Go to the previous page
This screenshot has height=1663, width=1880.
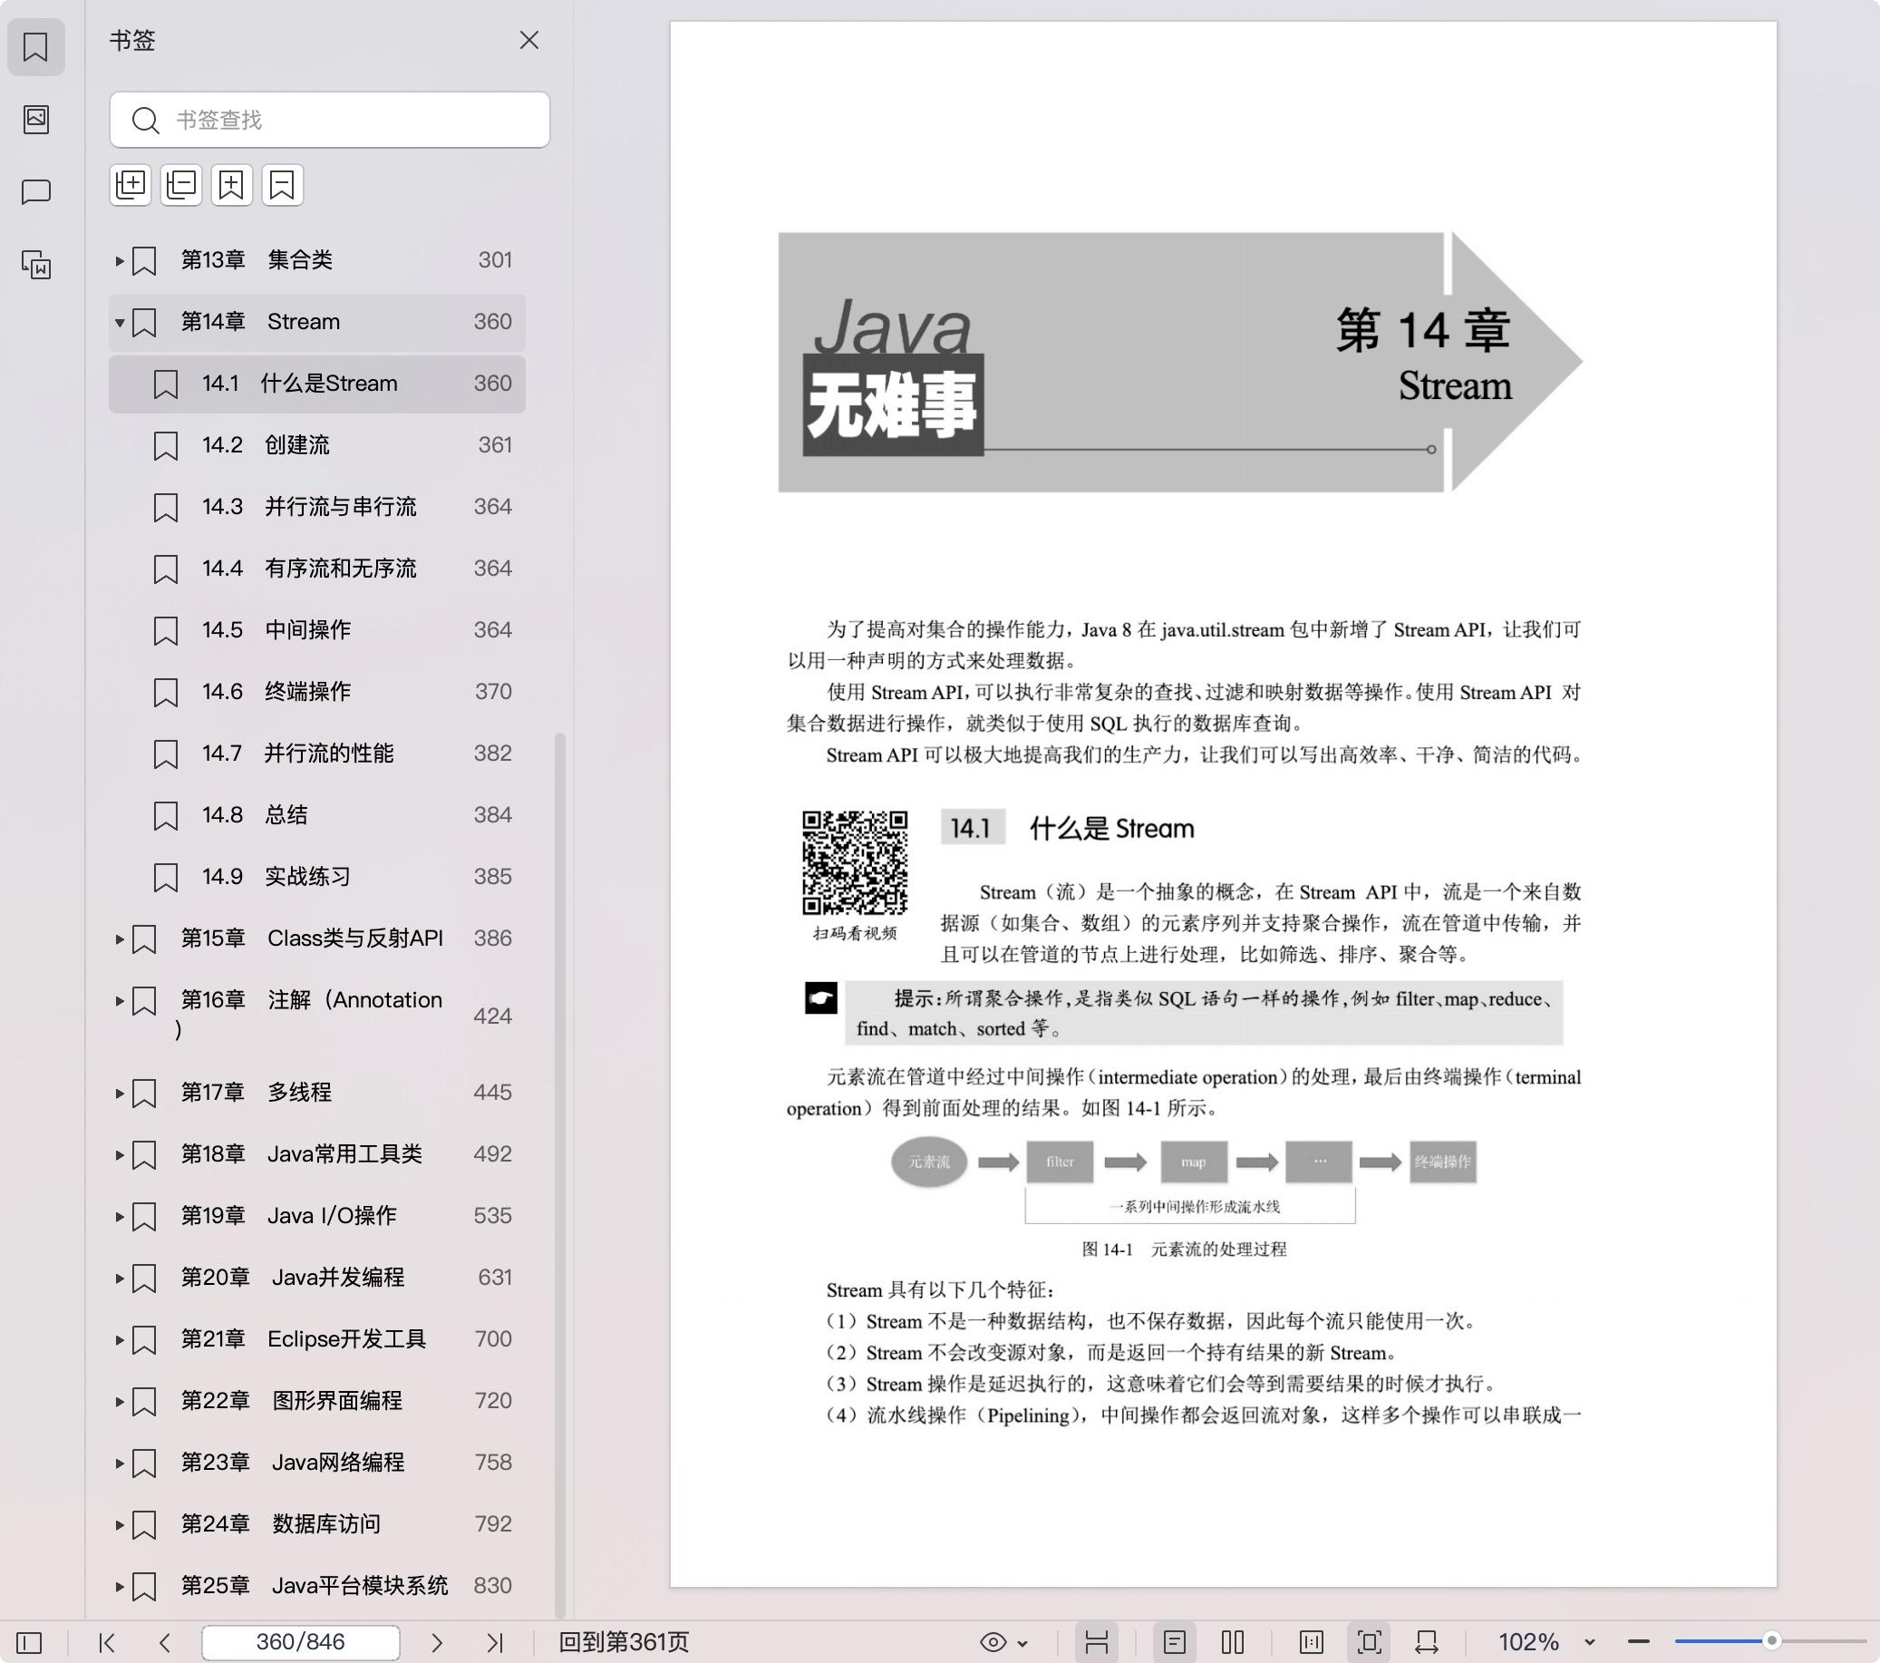(165, 1643)
